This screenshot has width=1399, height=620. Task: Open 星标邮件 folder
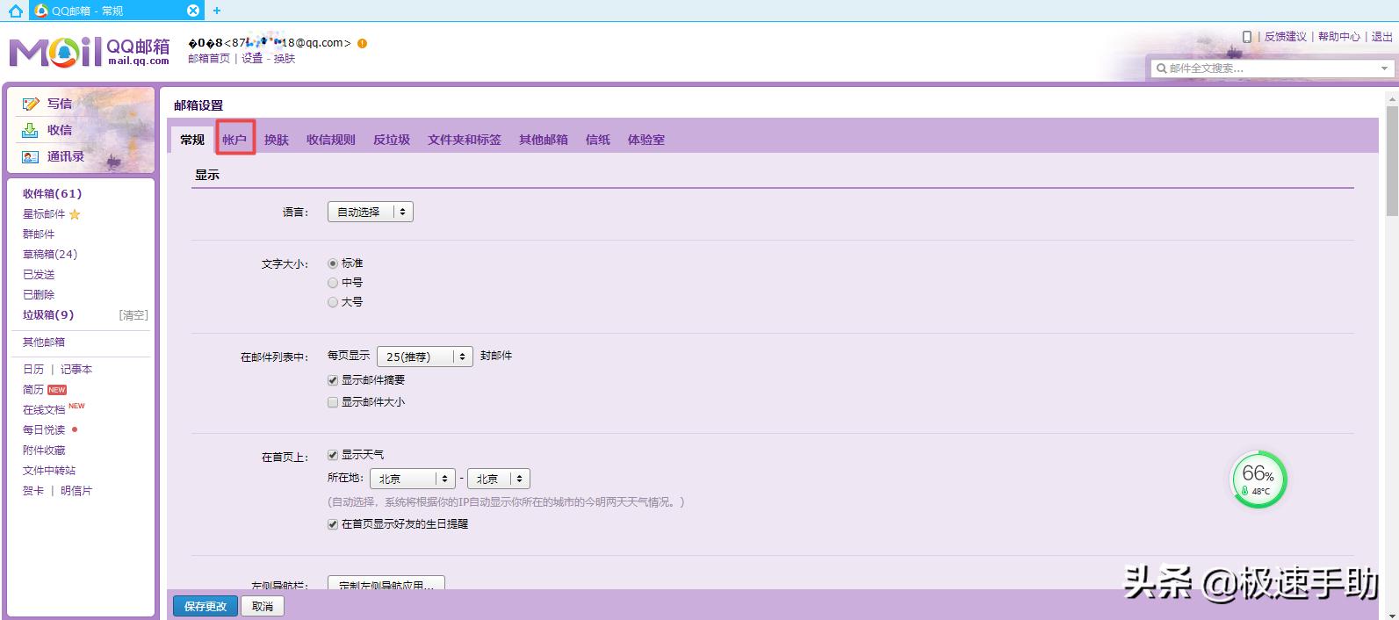(44, 214)
